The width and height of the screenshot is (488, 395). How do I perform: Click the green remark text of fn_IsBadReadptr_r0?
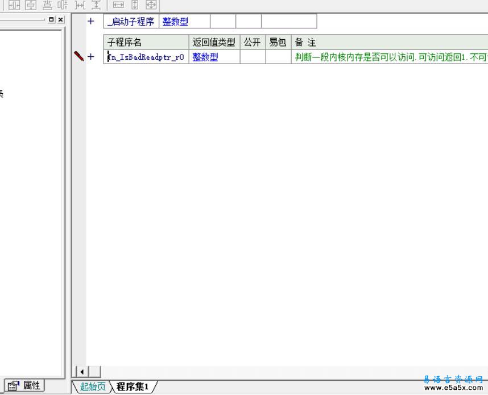(x=391, y=57)
